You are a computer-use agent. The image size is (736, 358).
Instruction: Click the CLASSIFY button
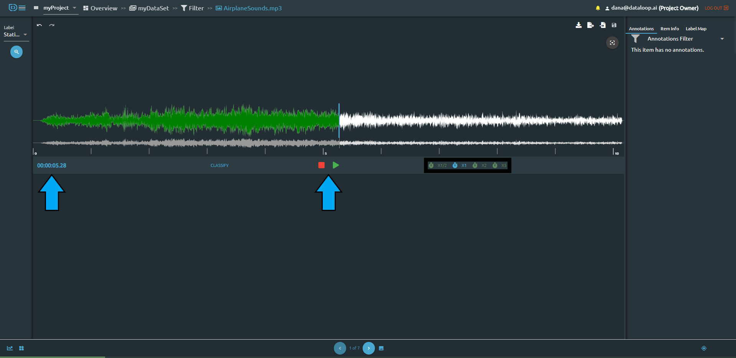[219, 165]
